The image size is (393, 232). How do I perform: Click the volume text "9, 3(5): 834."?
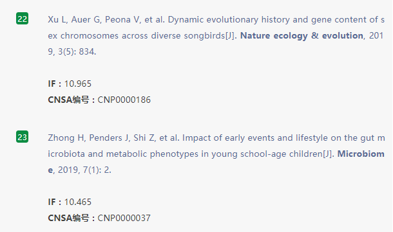[x=72, y=52]
